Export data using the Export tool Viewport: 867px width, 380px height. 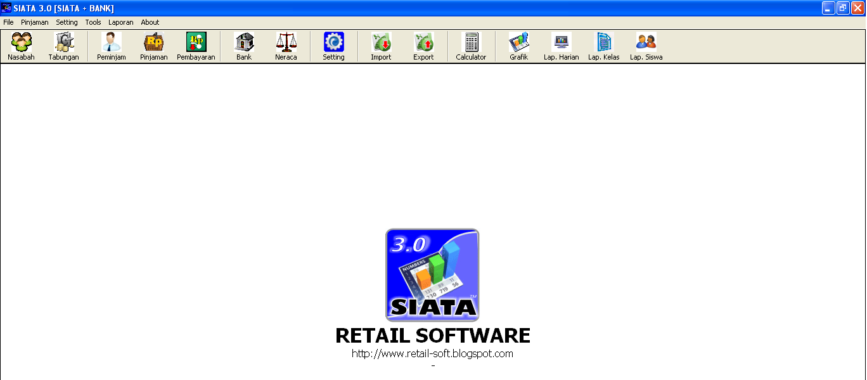[423, 44]
